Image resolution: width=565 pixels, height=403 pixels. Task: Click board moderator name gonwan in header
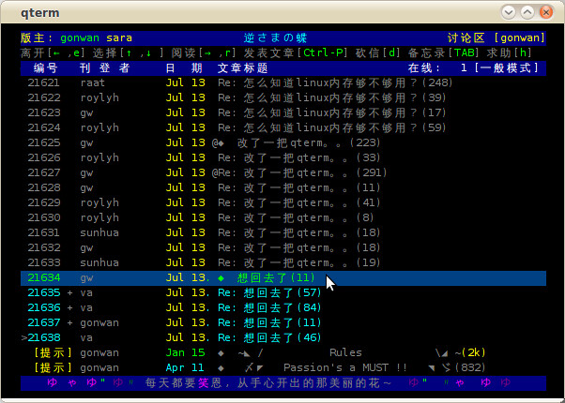pos(80,37)
